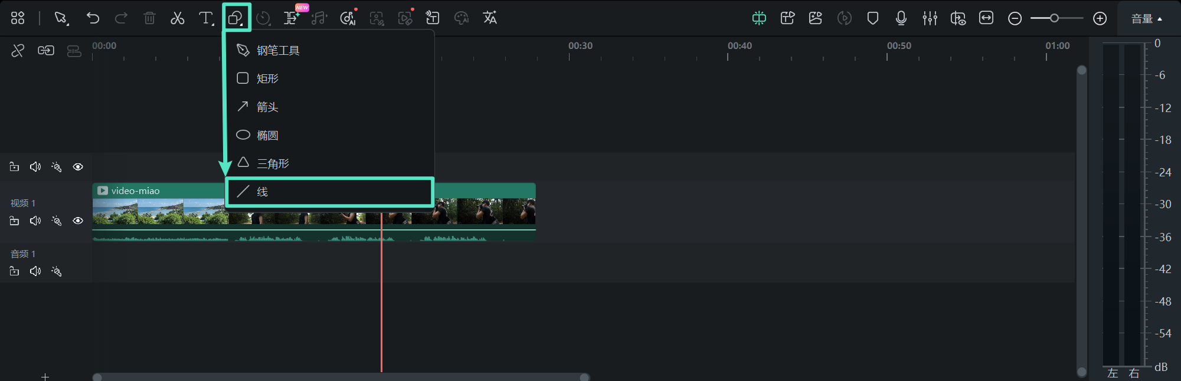Toggle the auto link chain icon
The height and width of the screenshot is (381, 1181).
(46, 51)
